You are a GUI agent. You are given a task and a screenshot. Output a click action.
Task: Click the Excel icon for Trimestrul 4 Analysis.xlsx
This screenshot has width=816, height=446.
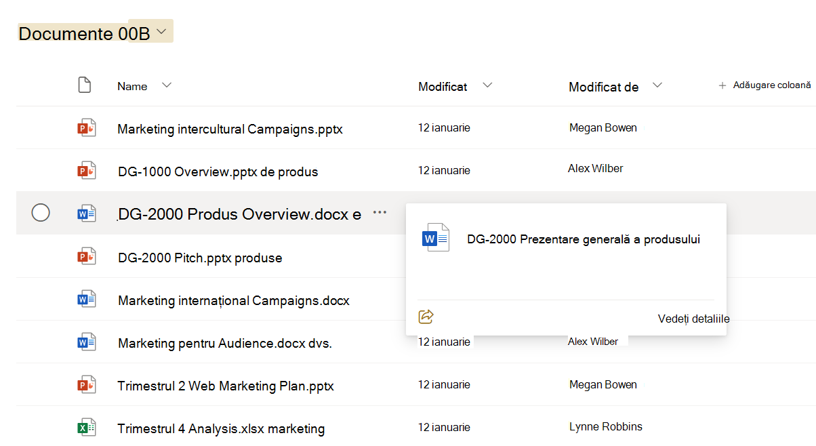pos(87,428)
